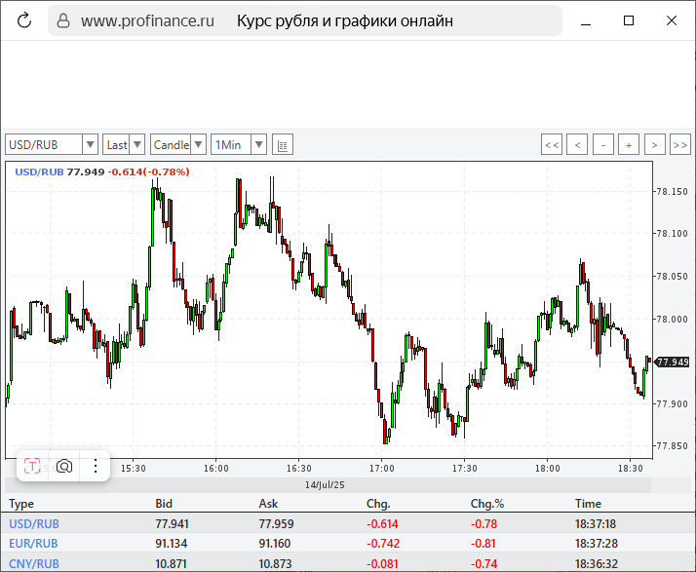
Task: Click the 17:00 time axis label
Action: click(x=382, y=468)
